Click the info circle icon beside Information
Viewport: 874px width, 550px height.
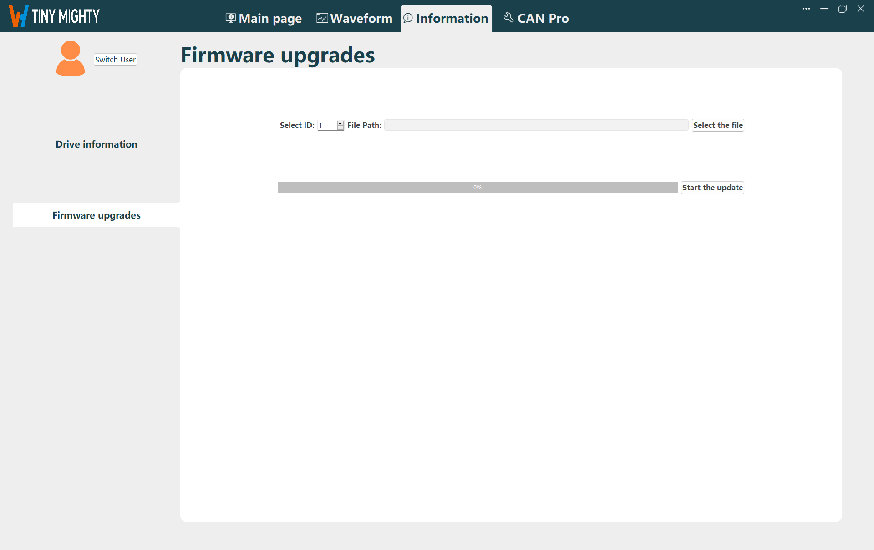coord(408,18)
